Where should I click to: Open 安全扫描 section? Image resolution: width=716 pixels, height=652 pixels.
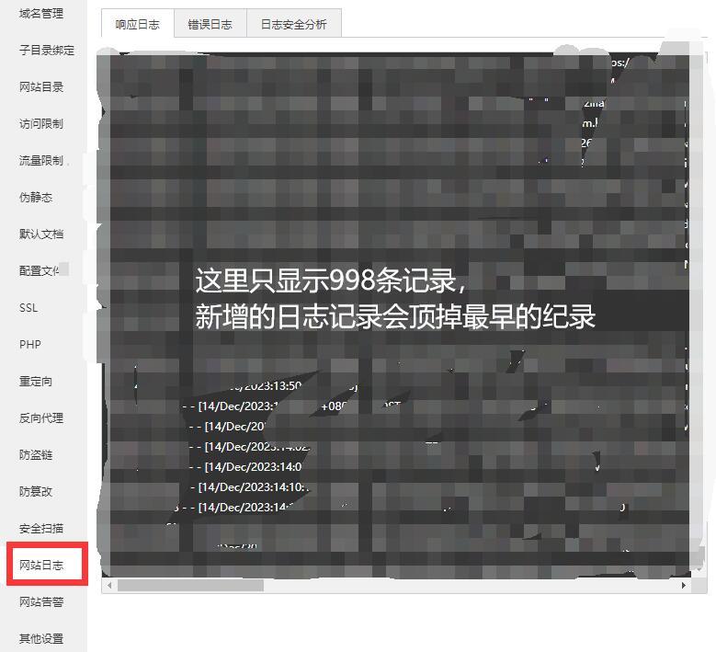pos(41,529)
